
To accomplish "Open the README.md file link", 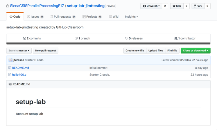I will pyautogui.click(x=21, y=68).
